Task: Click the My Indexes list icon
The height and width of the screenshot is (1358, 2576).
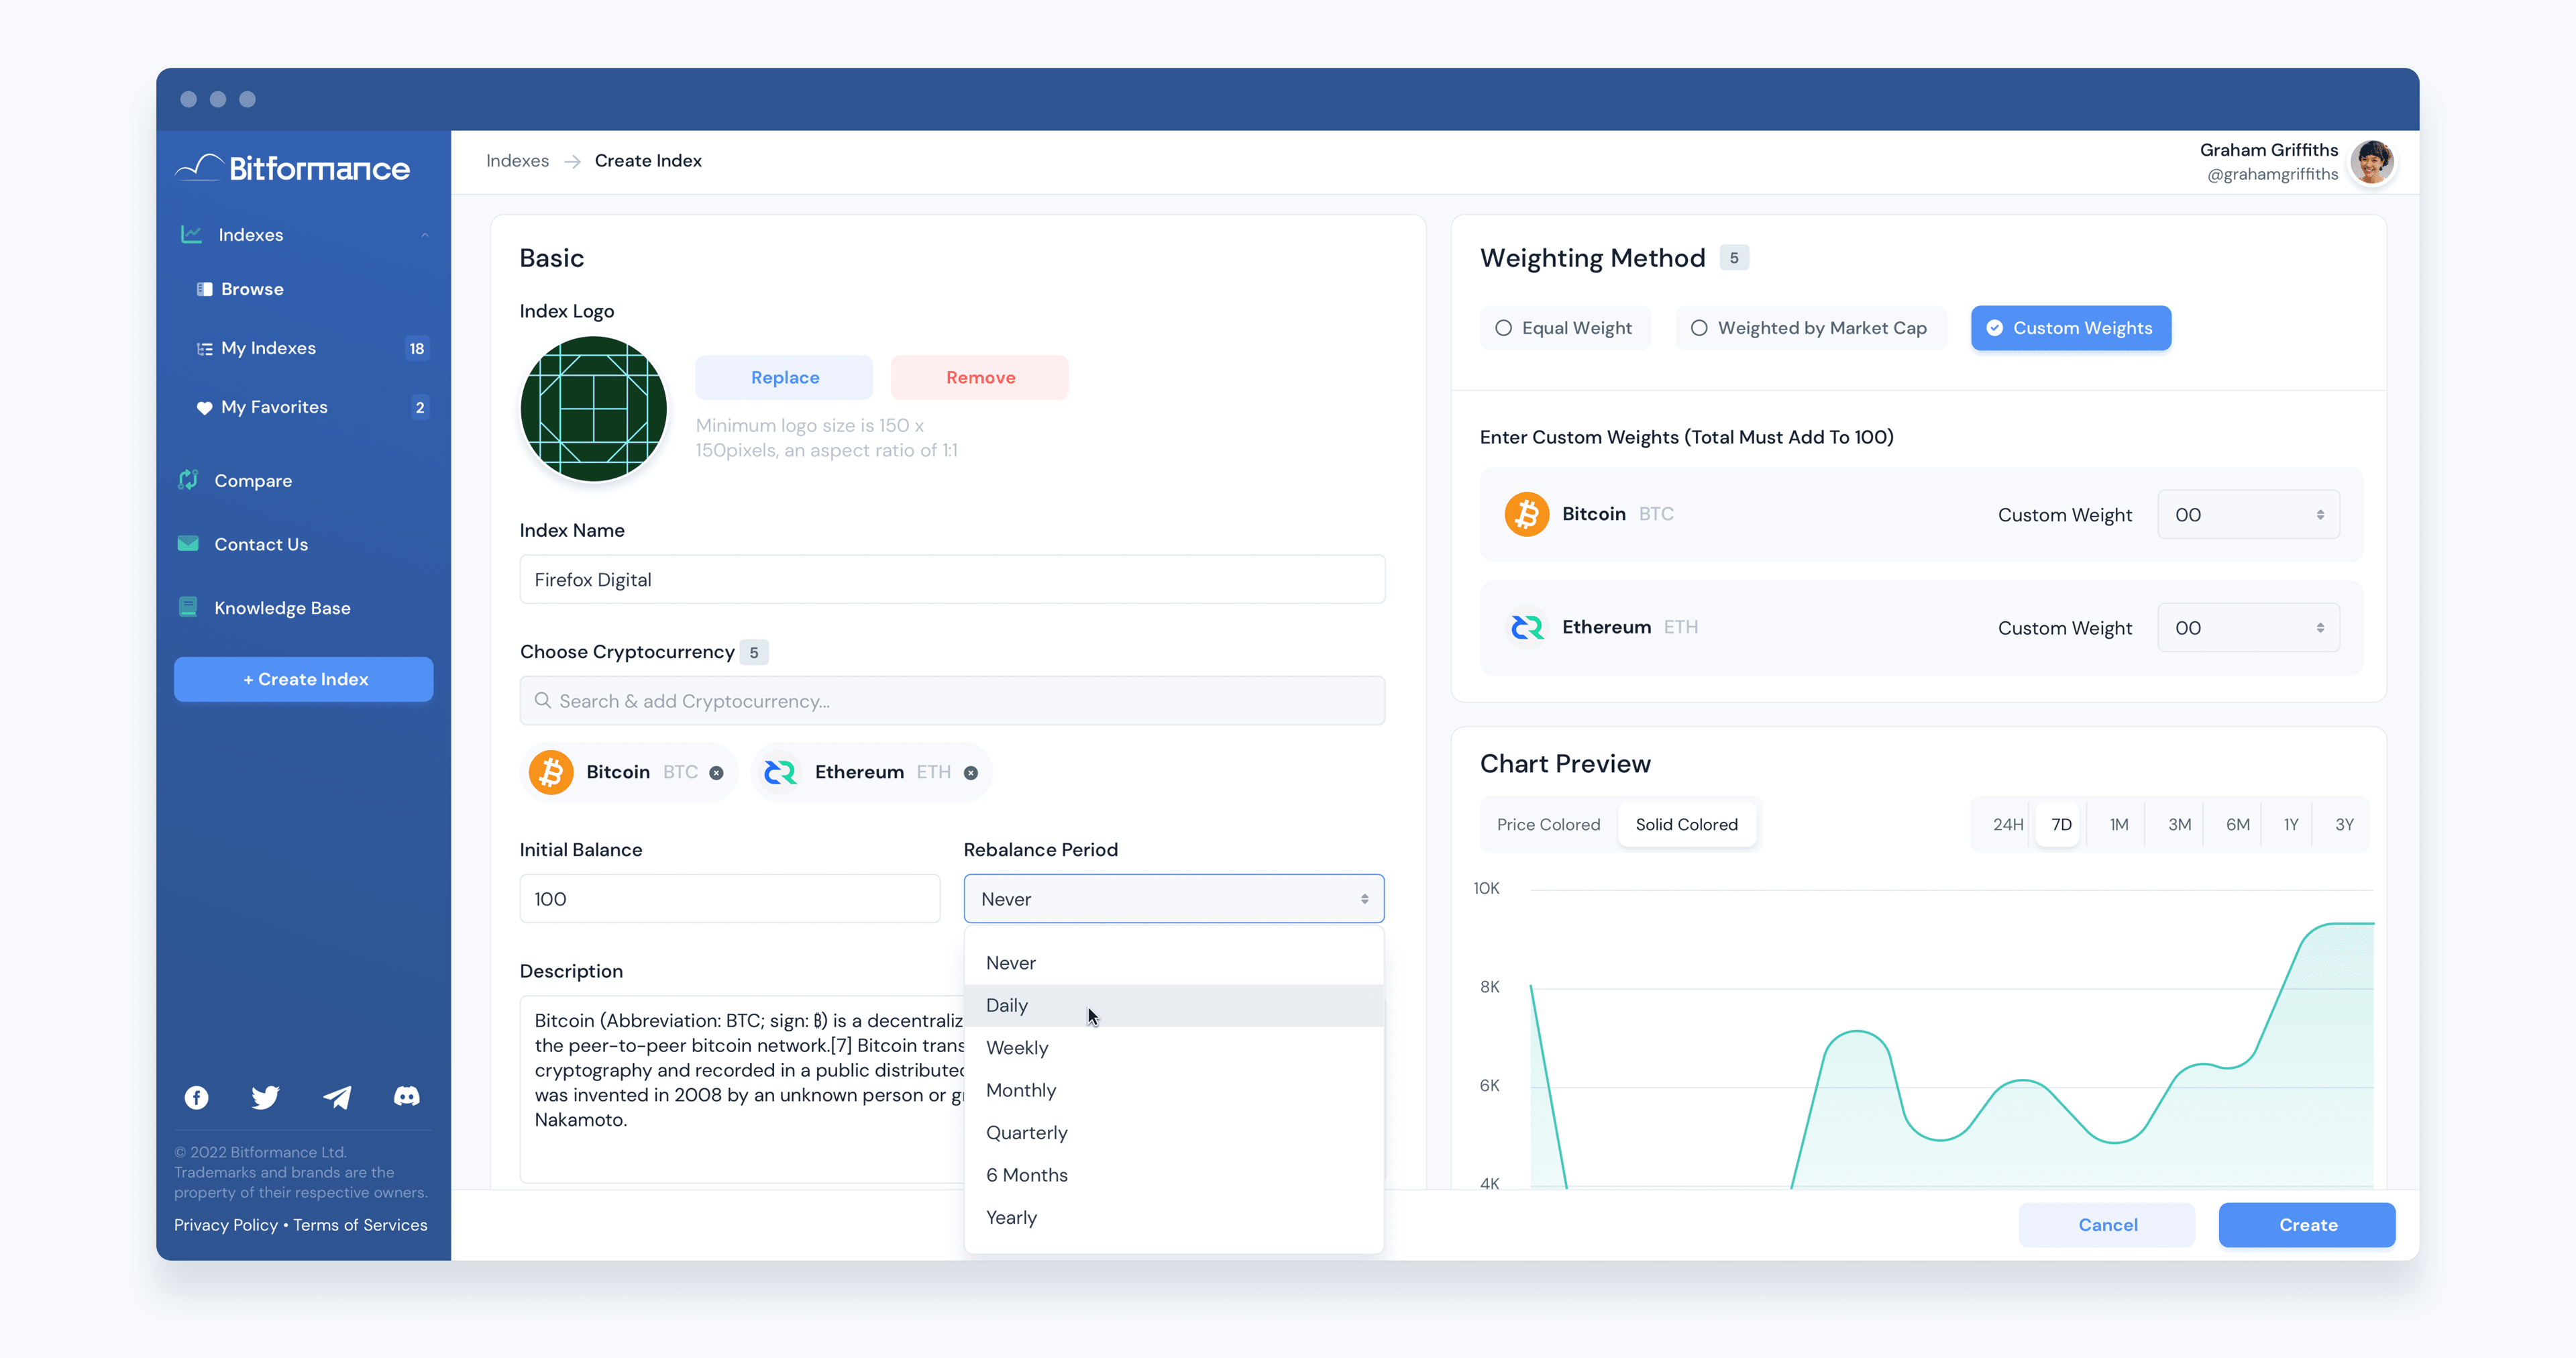Action: point(205,348)
